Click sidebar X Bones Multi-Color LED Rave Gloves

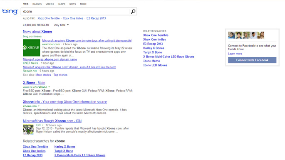click(169, 57)
